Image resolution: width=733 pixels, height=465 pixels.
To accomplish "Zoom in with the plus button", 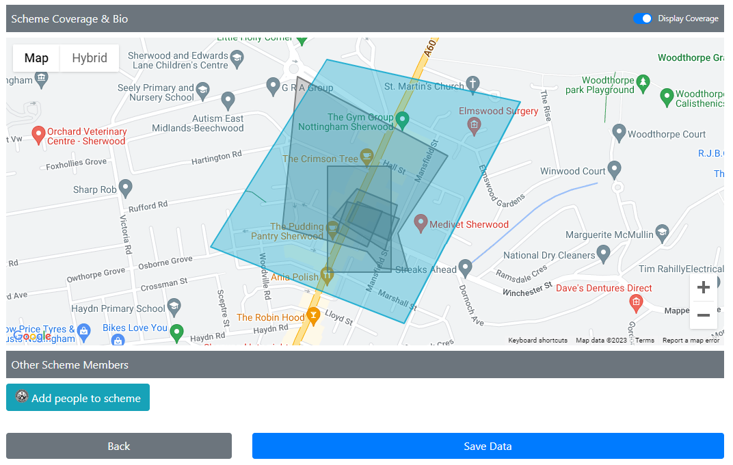I will click(x=703, y=287).
